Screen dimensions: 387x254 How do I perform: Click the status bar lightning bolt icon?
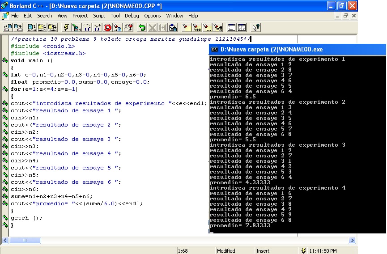[x=304, y=250]
